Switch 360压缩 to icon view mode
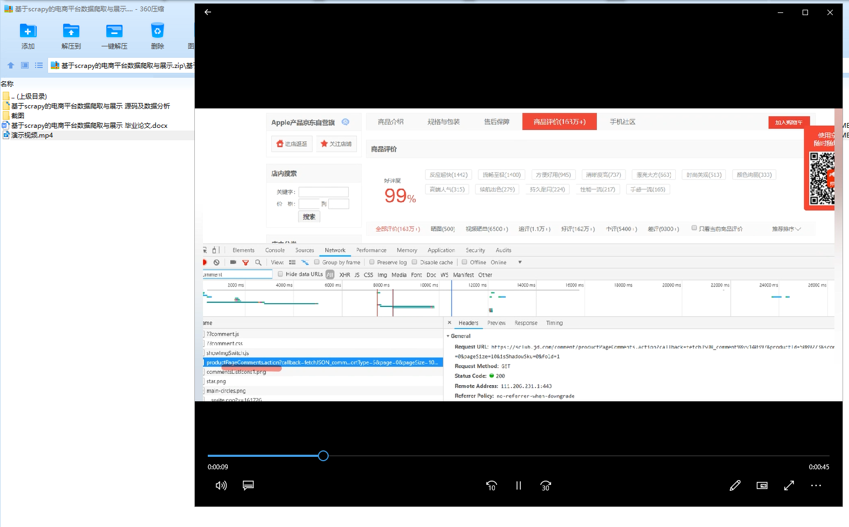The height and width of the screenshot is (527, 849). coord(25,65)
